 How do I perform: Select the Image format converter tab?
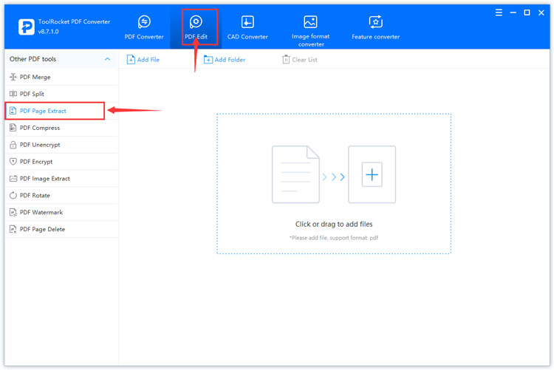pos(310,30)
